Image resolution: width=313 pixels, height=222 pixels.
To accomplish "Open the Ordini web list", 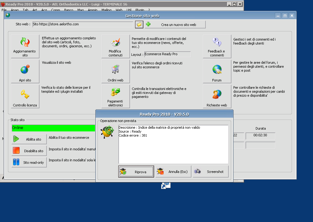I will click(116, 71).
